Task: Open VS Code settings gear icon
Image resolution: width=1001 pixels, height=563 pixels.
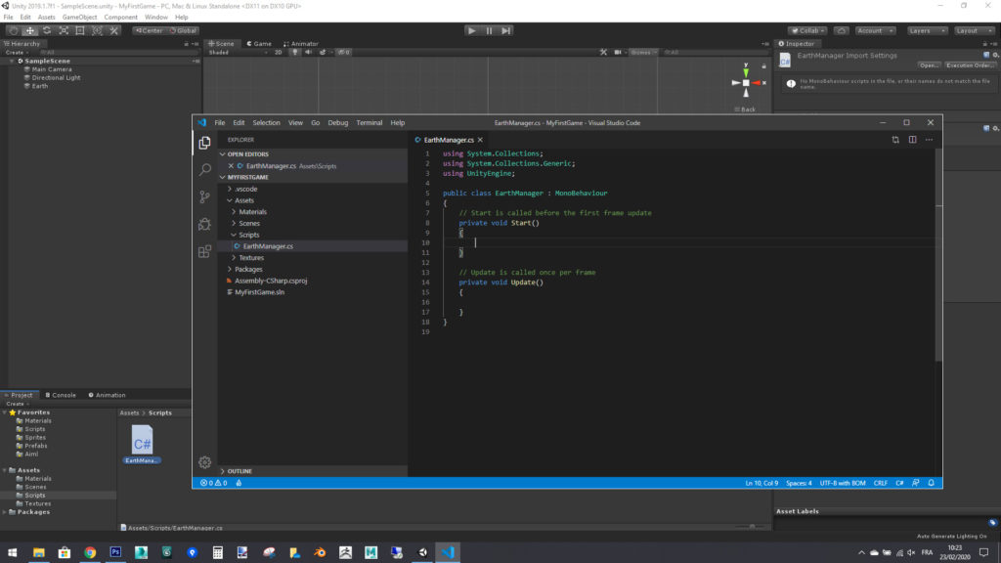Action: (x=204, y=462)
